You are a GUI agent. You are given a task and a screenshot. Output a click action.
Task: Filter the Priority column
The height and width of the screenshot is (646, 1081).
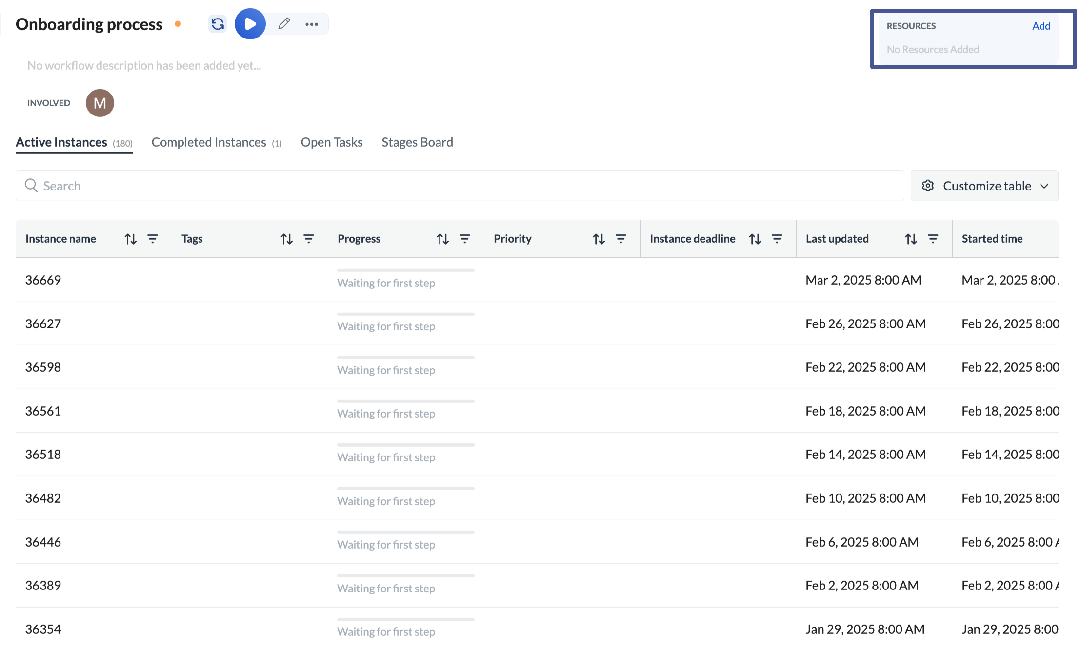(x=621, y=239)
